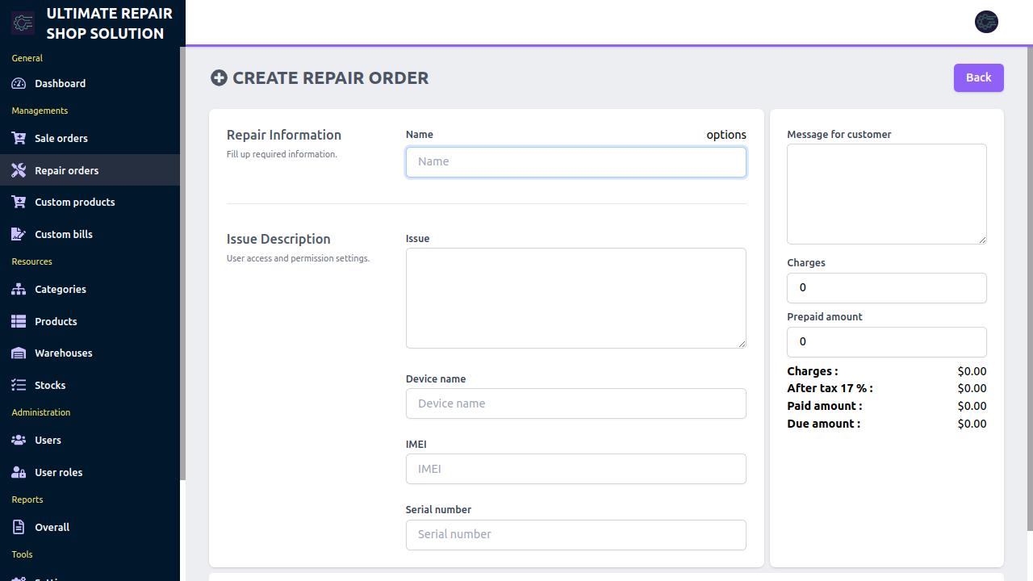Click the user avatar in the top bar

pyautogui.click(x=986, y=22)
